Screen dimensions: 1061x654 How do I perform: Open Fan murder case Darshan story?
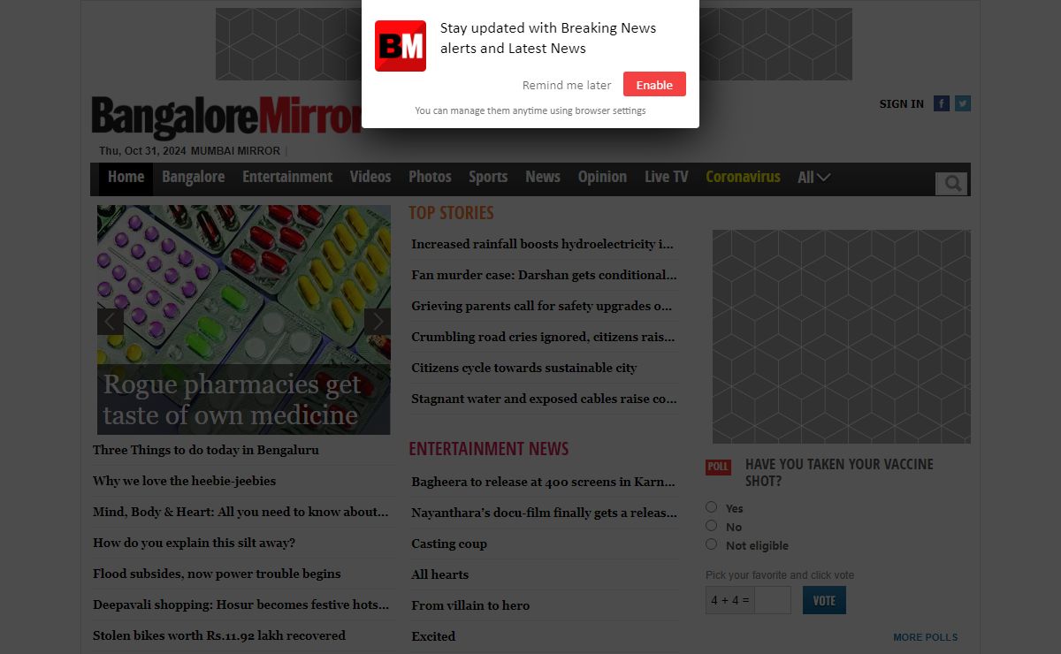(544, 275)
